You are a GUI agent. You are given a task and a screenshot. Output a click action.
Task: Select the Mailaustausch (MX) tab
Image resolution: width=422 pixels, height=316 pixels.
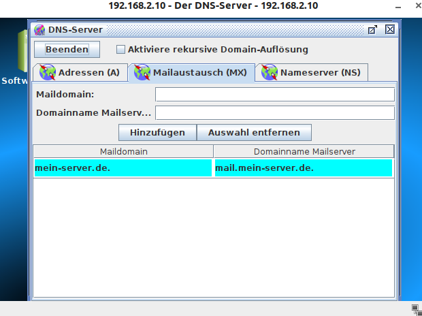point(192,72)
